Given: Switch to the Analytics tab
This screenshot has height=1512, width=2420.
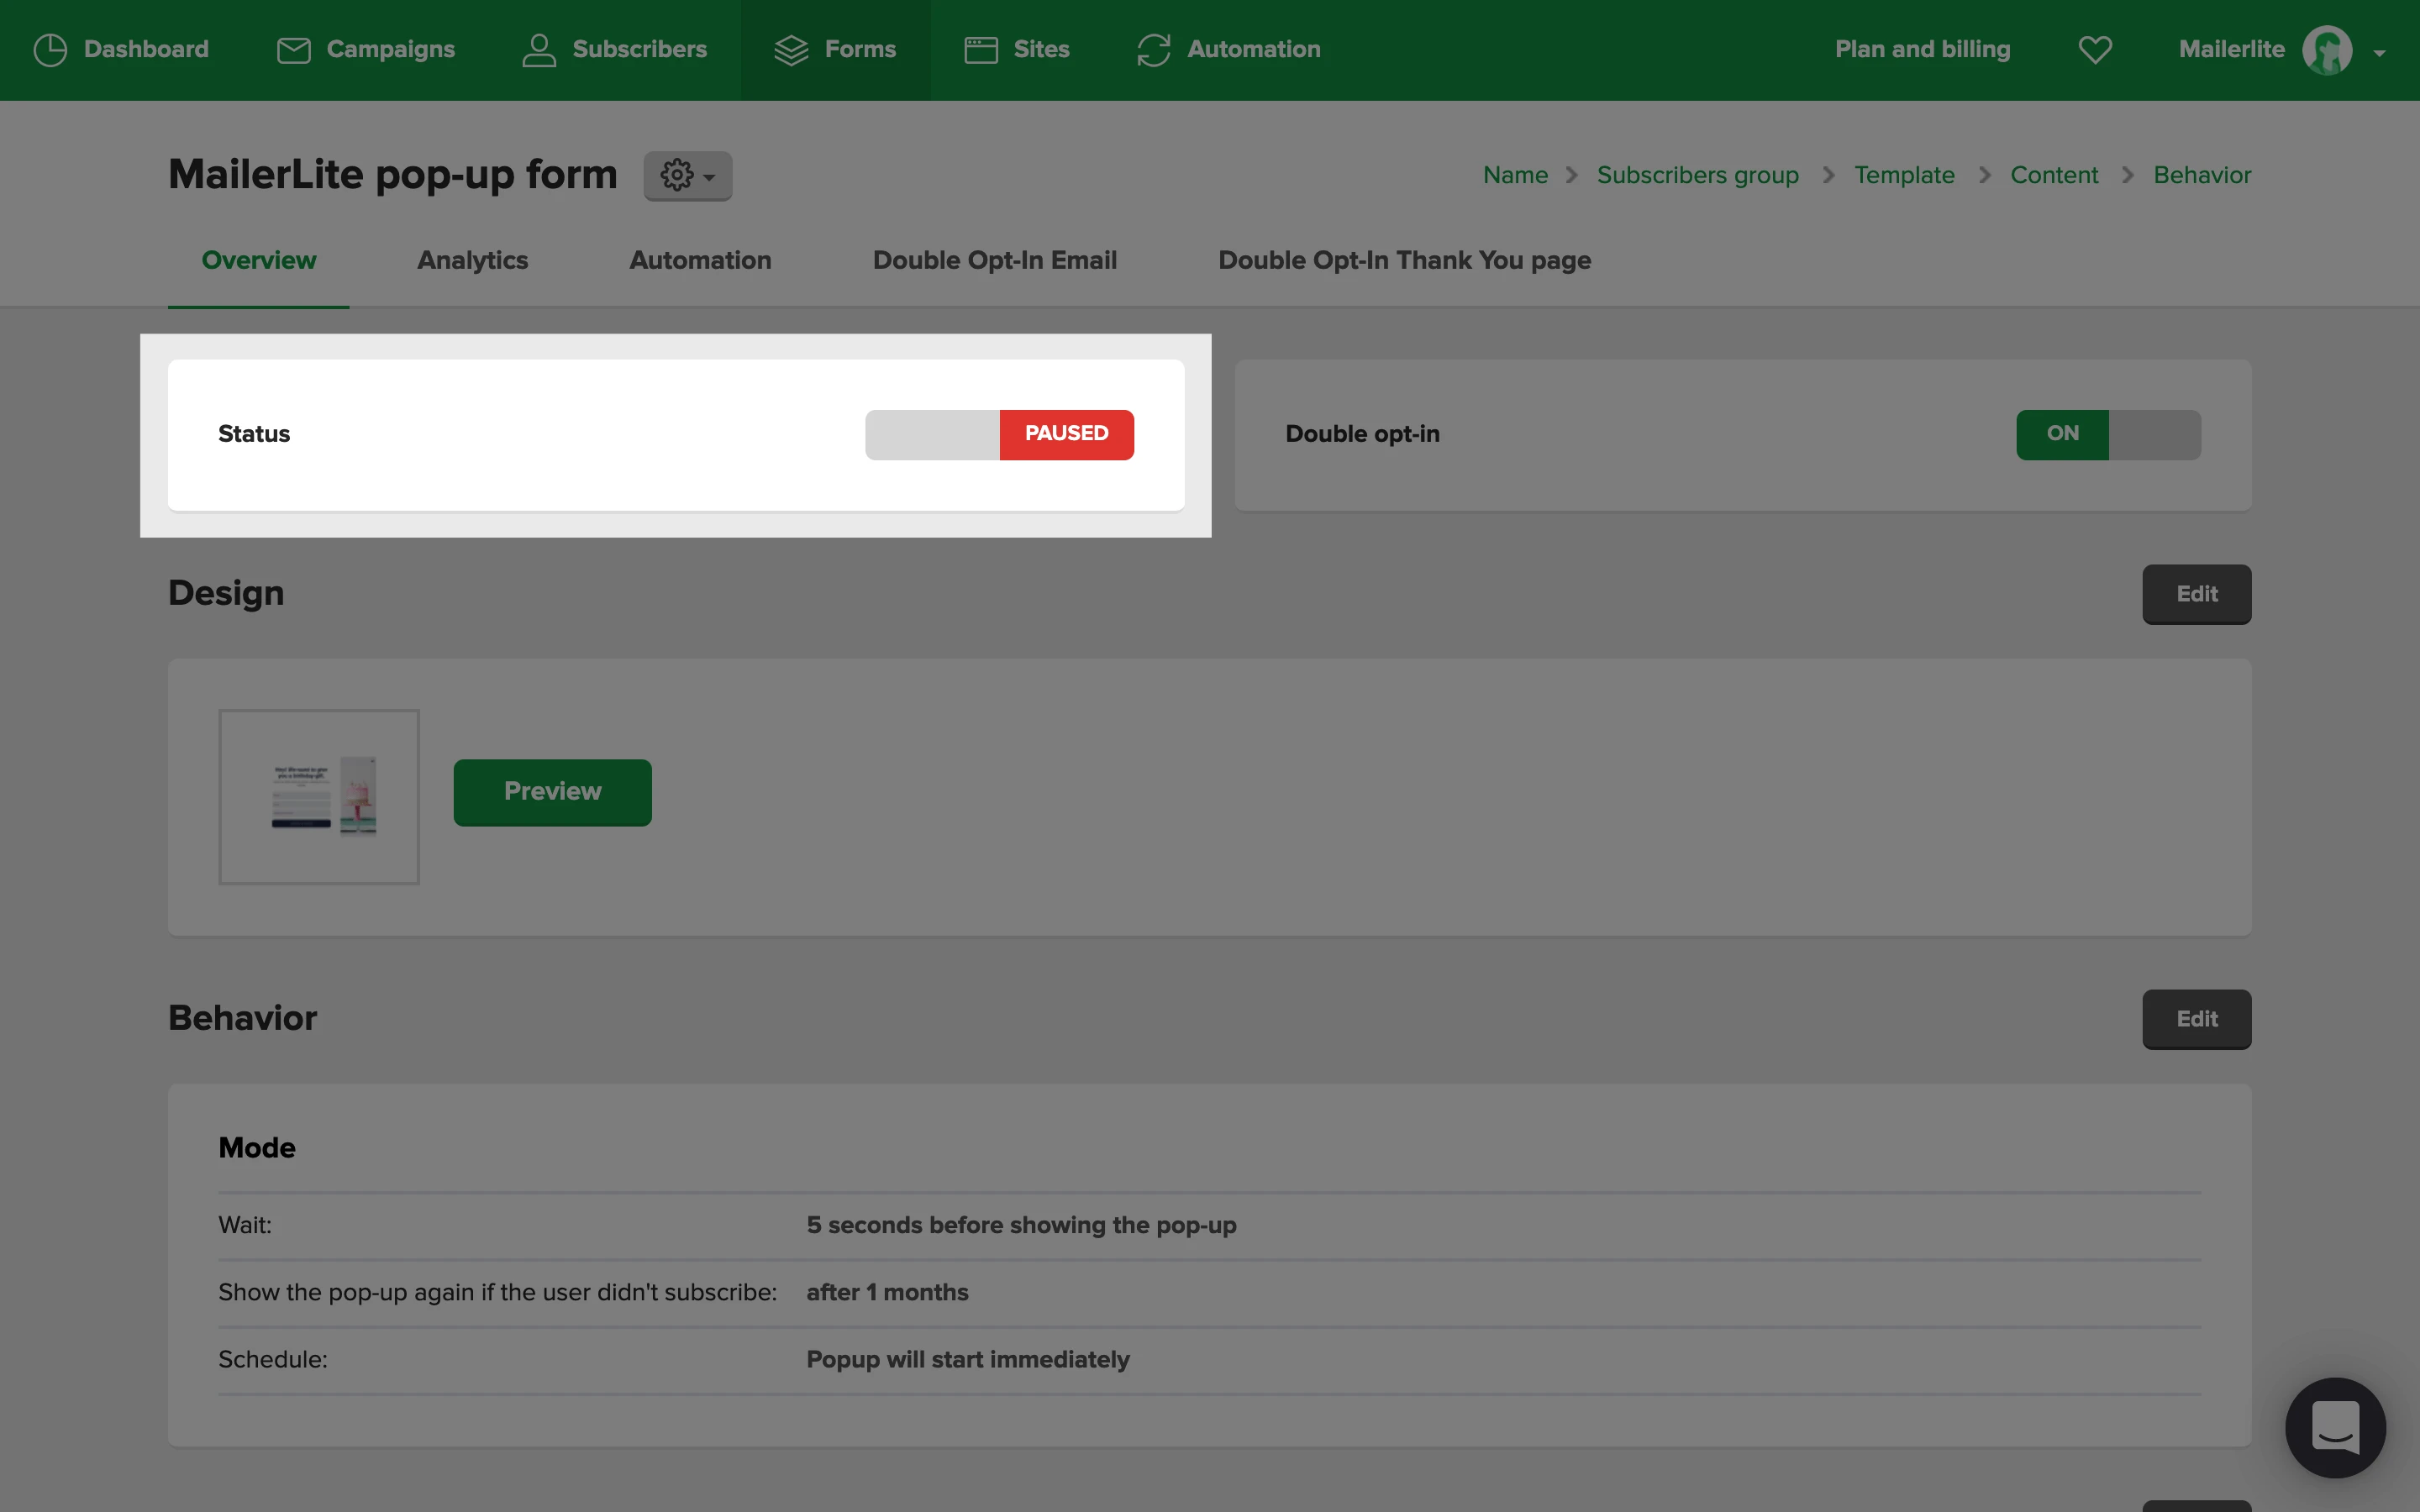Looking at the screenshot, I should pyautogui.click(x=472, y=261).
